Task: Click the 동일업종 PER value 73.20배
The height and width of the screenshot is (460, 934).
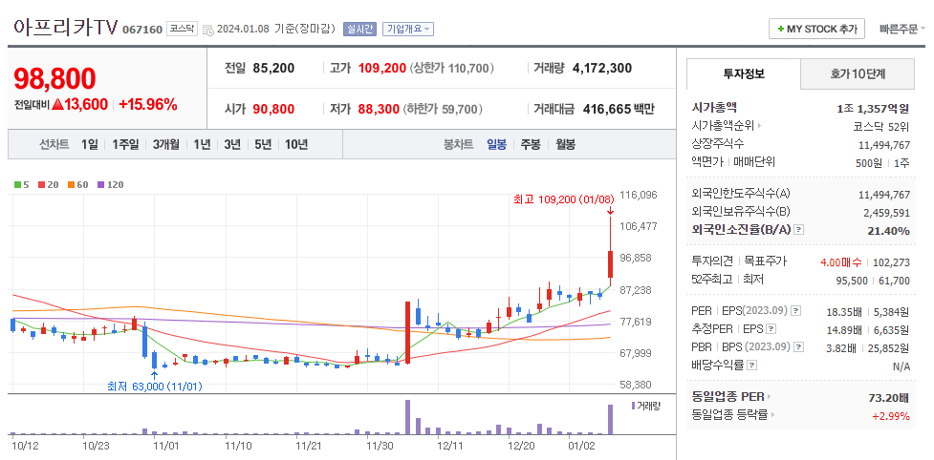Action: pos(889,397)
